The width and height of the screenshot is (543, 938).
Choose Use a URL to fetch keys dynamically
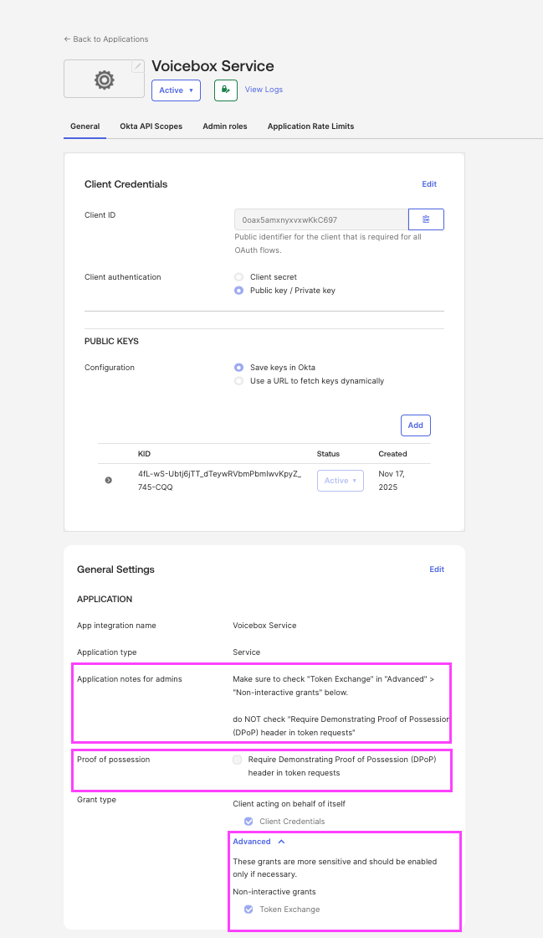239,380
